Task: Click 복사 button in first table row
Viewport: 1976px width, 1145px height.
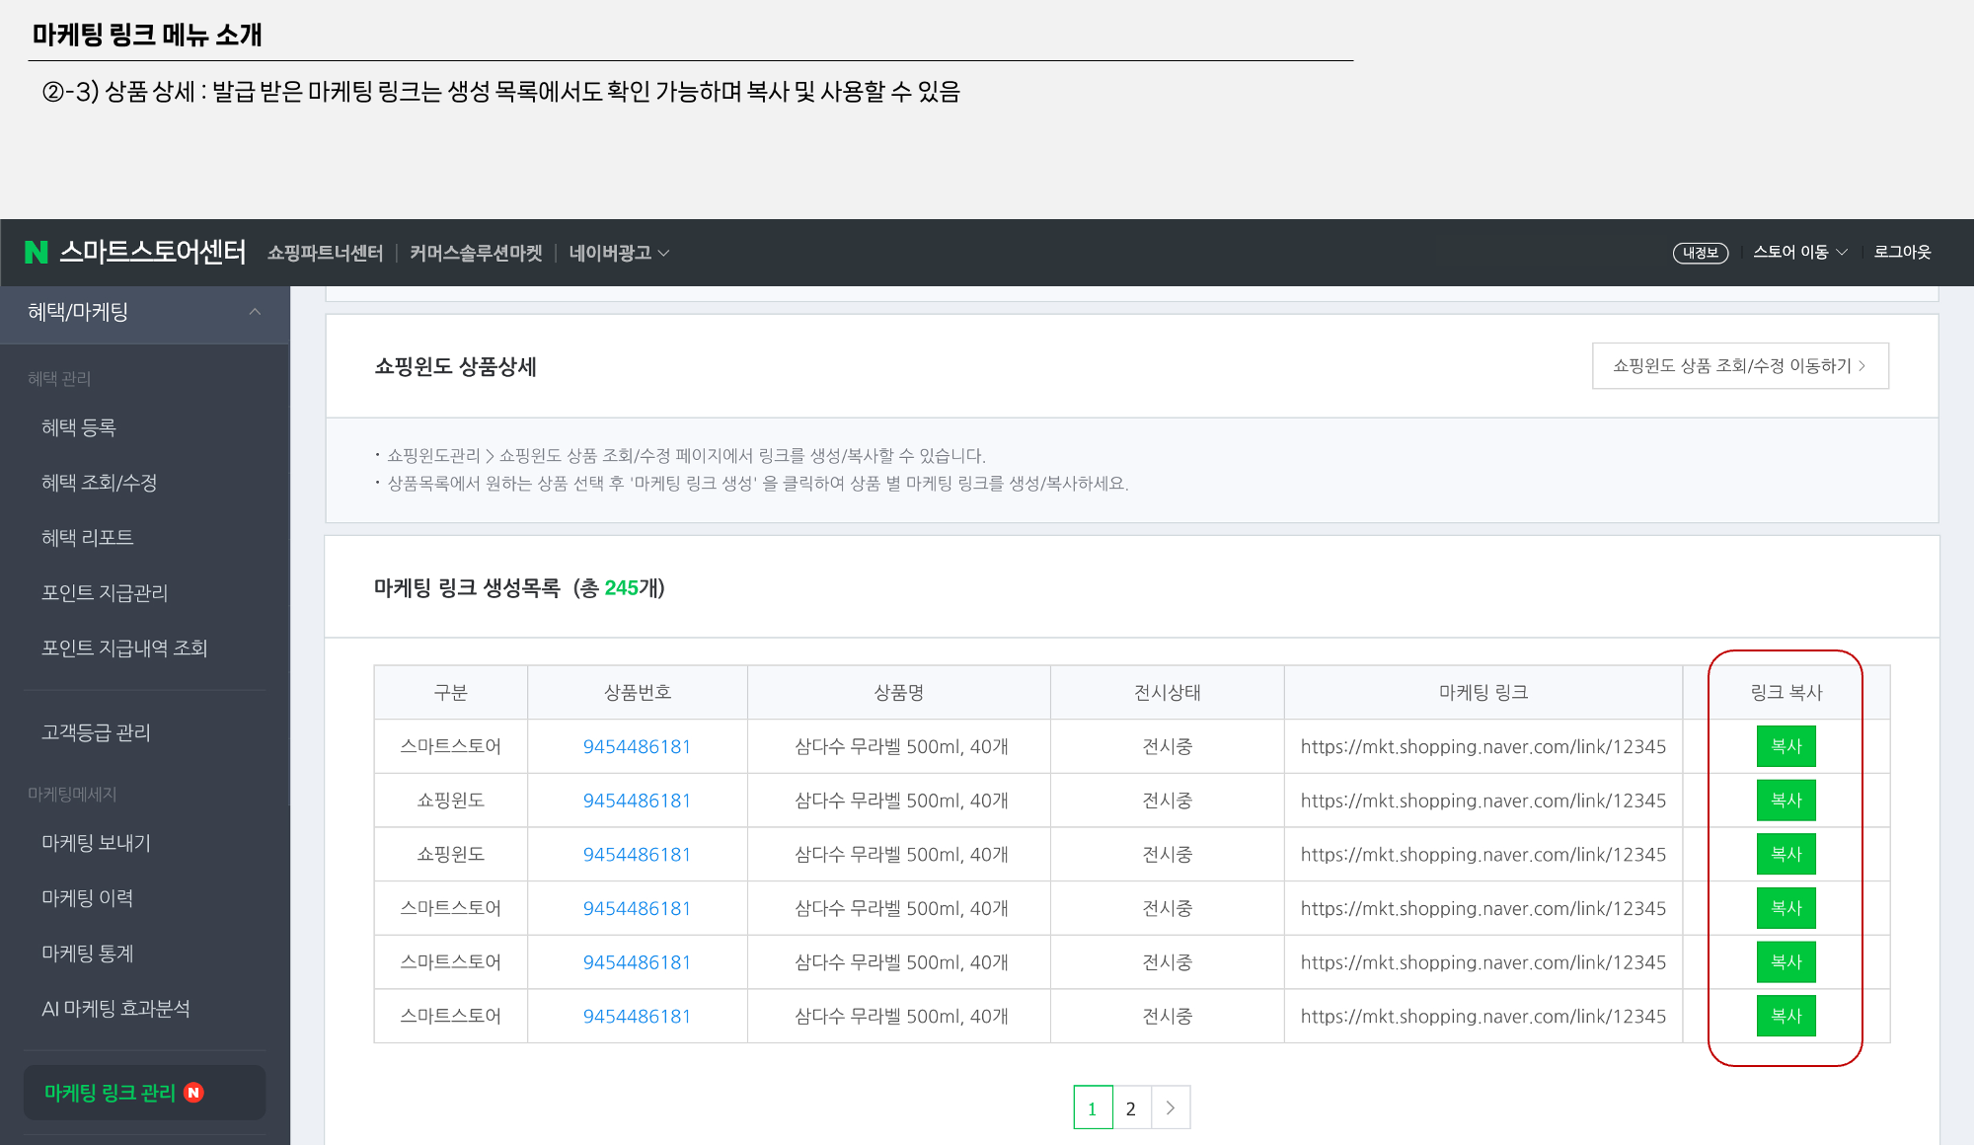Action: pyautogui.click(x=1786, y=746)
